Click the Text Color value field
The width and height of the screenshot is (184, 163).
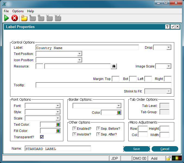click(48, 124)
